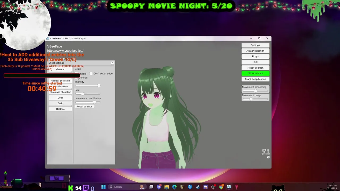Viewport: 340px width, 191px height.
Task: Adjust the Movement range slider
Action: [255, 99]
